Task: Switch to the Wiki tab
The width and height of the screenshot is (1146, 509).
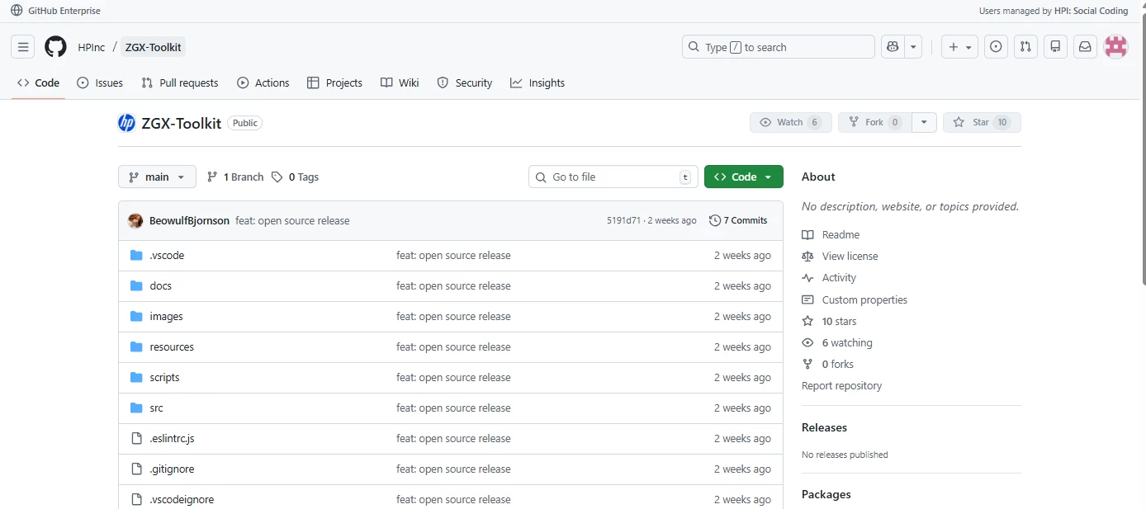Action: (x=400, y=82)
